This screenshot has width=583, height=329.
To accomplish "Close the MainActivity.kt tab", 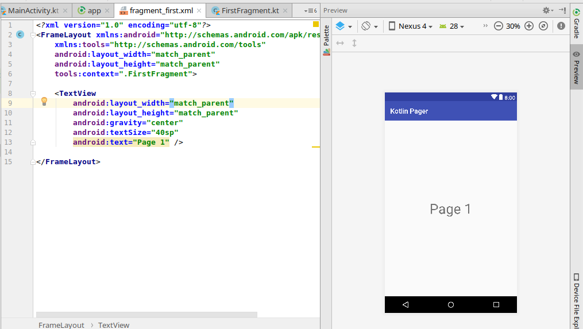I will point(65,11).
